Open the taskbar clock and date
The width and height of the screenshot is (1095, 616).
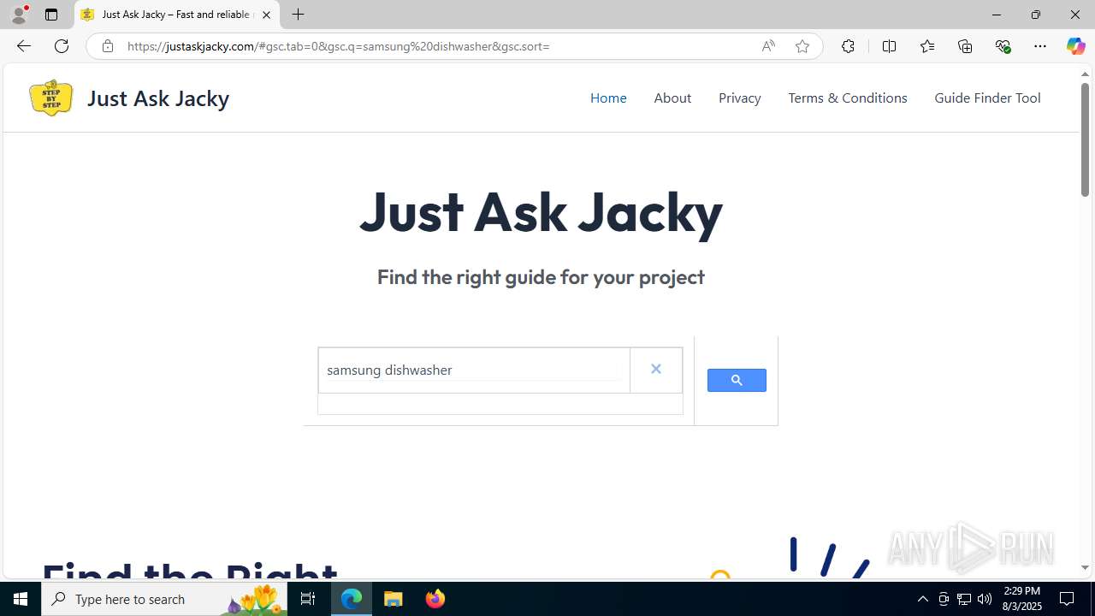(x=1022, y=599)
